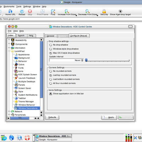Click the Apply button
142x142 pixels.
click(x=109, y=118)
